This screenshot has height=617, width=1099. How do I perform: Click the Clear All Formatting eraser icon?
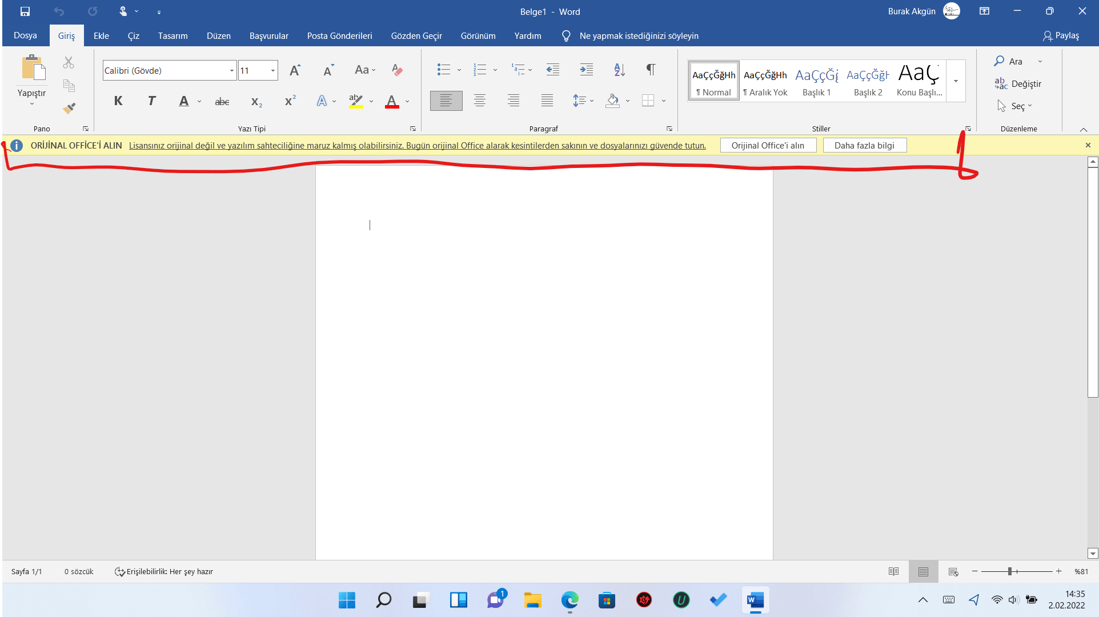coord(397,70)
